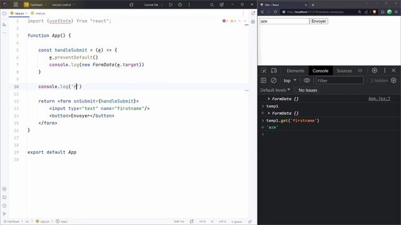
Task: Open the Problems tool window icon
Action: pos(4,206)
